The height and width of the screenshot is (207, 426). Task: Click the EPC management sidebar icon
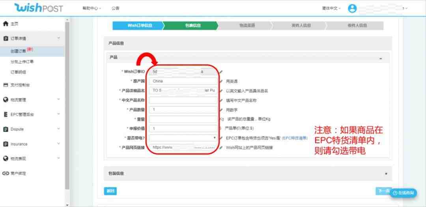tap(6, 114)
